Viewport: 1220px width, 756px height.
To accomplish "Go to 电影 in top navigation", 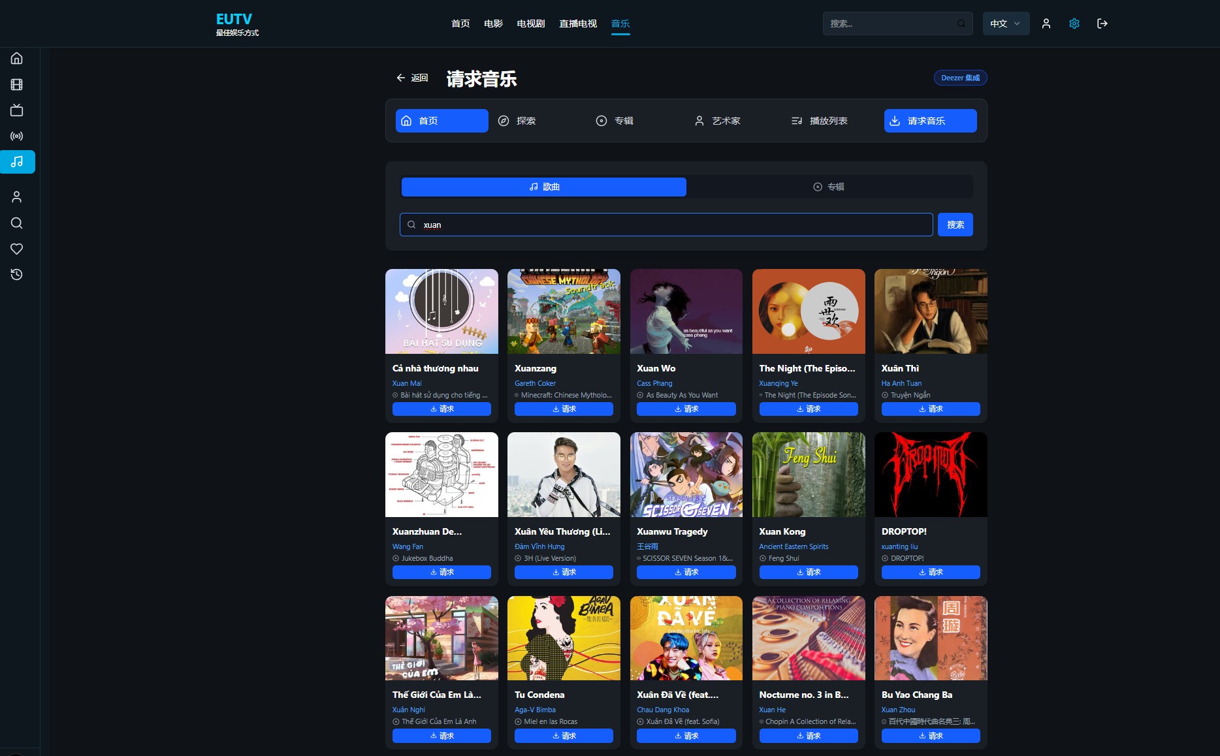I will 493,24.
